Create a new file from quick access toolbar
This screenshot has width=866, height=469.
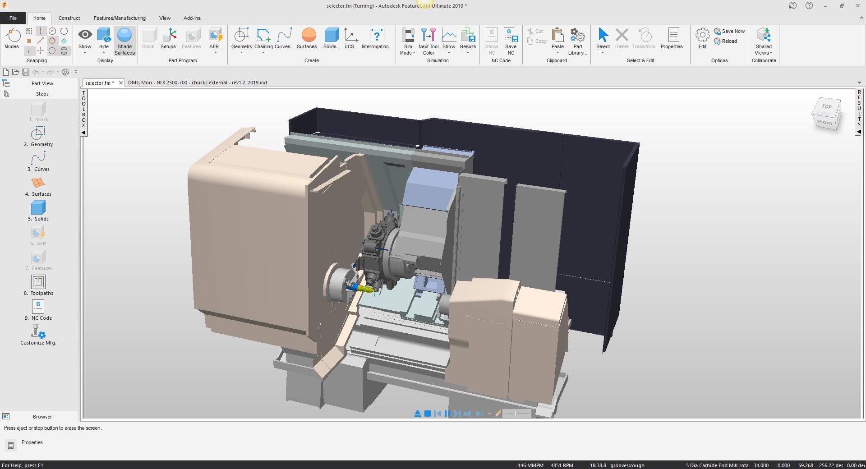point(6,72)
